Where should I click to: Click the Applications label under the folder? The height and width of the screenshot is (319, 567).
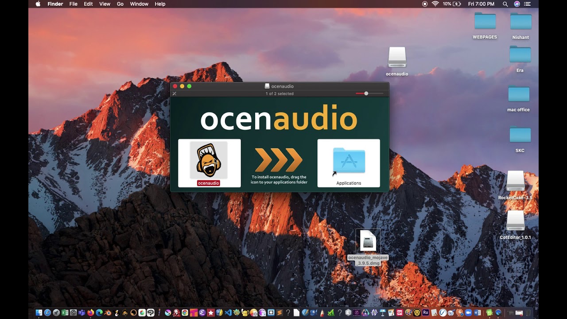[x=349, y=183]
